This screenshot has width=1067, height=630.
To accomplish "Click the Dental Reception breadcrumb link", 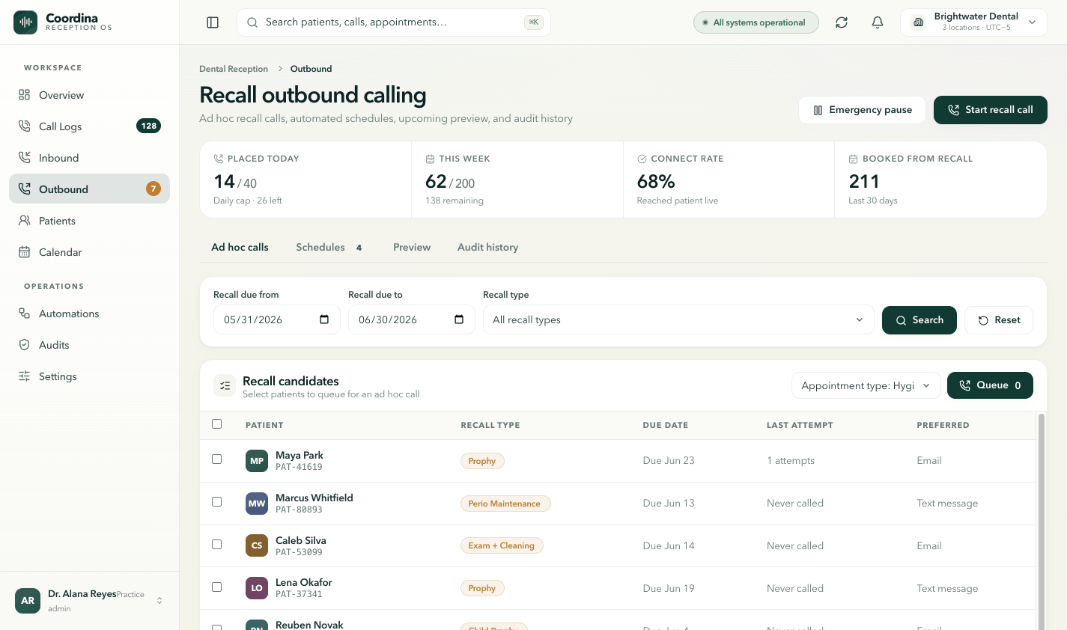I will point(234,69).
